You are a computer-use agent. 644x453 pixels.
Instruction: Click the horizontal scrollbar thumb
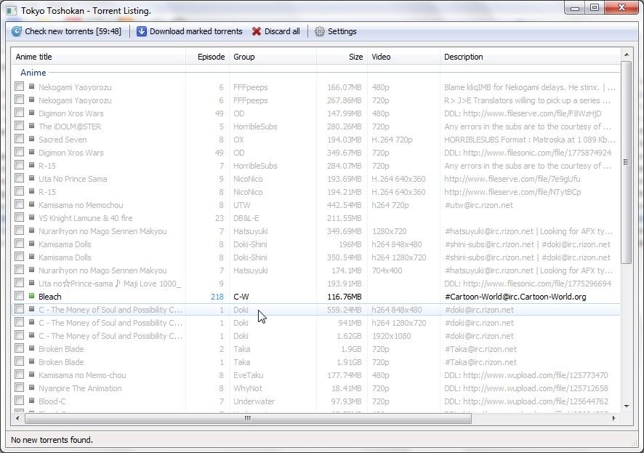pos(248,419)
